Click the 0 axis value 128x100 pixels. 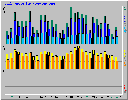pyautogui.click(x=4, y=71)
